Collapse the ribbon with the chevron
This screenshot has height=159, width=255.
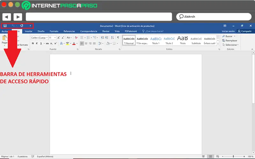[x=252, y=49]
